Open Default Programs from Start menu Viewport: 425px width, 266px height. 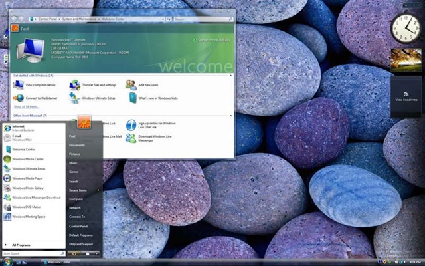coord(81,235)
